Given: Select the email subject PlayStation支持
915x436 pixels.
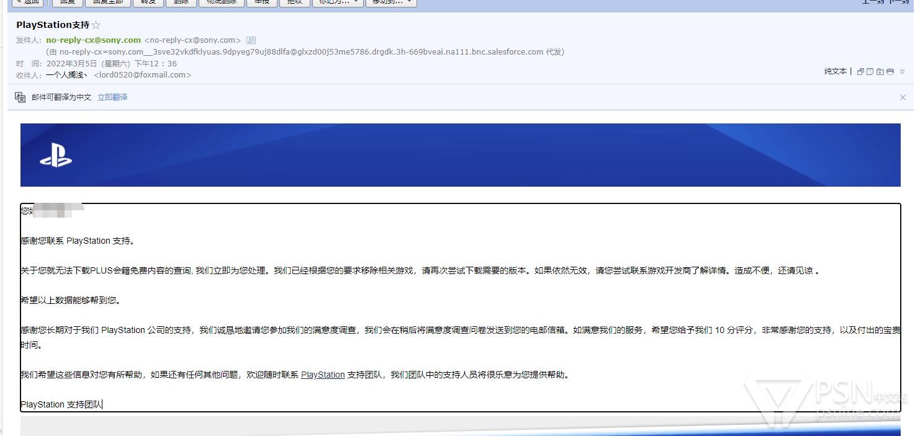Looking at the screenshot, I should (x=53, y=25).
